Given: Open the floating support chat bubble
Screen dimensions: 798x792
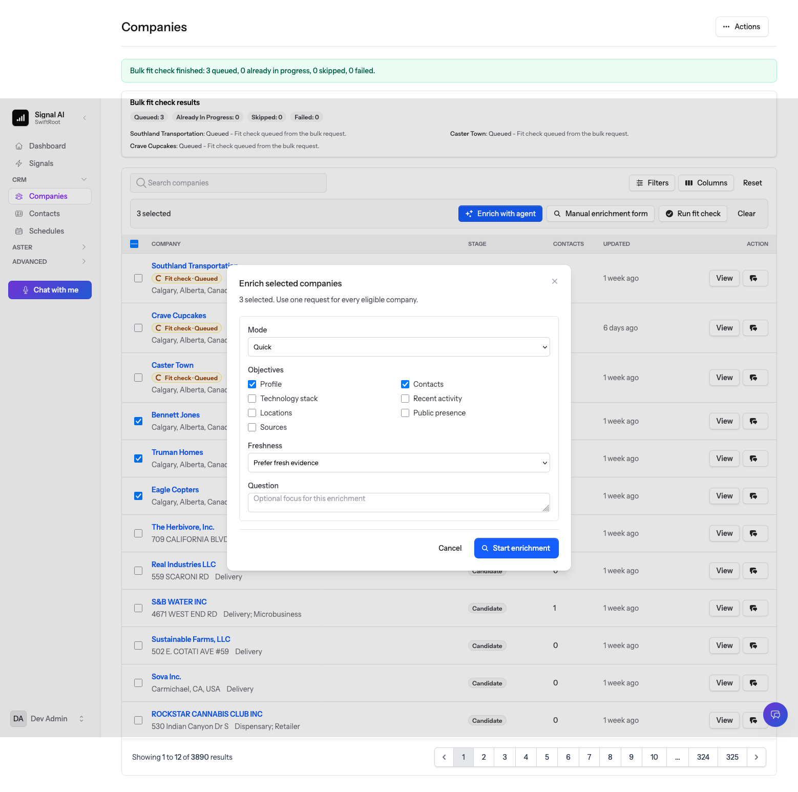Looking at the screenshot, I should (775, 715).
